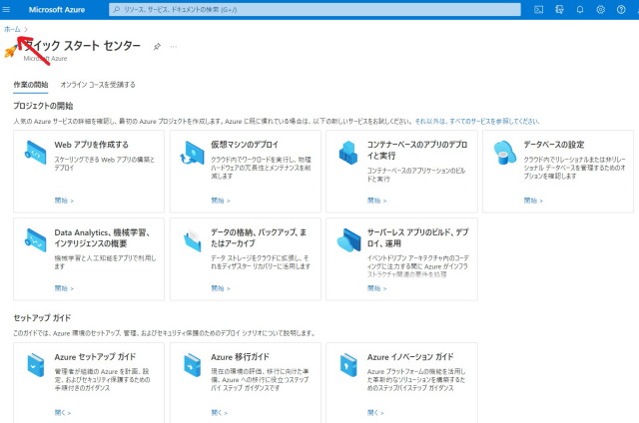
Task: Click the Web アプリを作成する card icon
Action: [x=36, y=153]
